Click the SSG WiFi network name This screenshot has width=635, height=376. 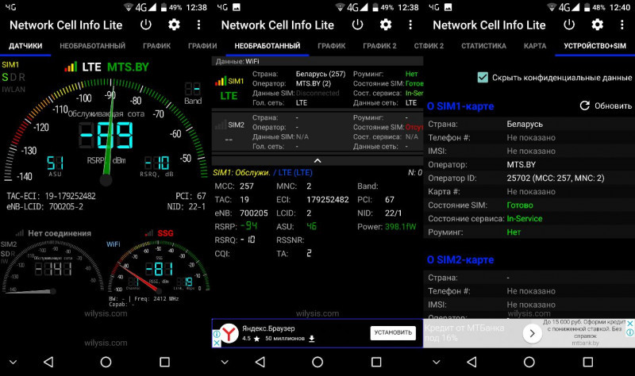tap(165, 233)
